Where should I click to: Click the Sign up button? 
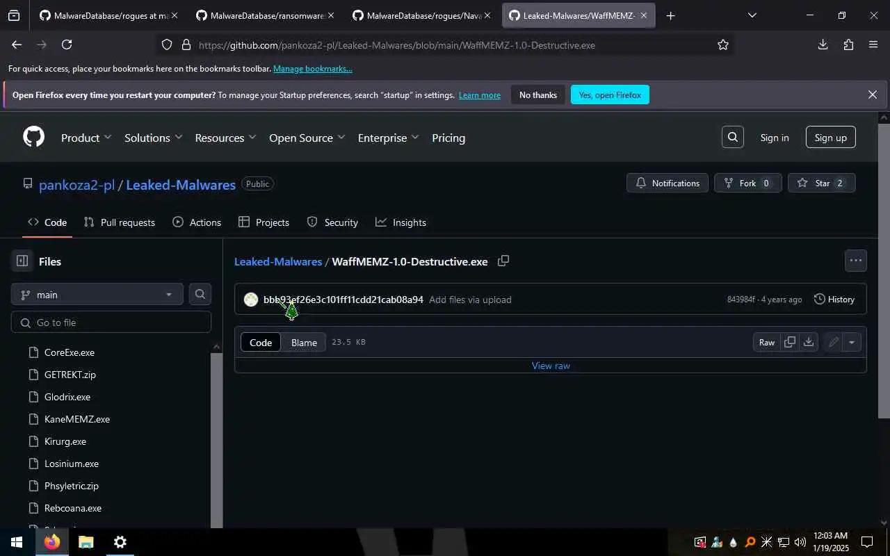pos(831,138)
